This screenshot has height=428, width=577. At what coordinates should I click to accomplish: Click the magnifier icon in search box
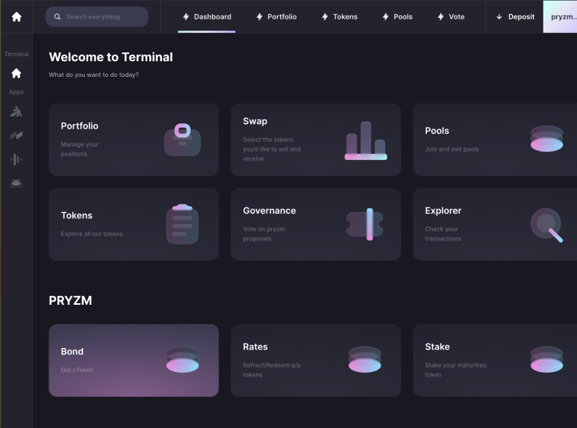pos(57,16)
